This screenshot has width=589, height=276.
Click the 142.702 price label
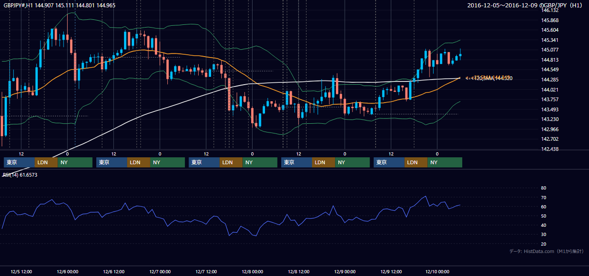(x=550, y=139)
